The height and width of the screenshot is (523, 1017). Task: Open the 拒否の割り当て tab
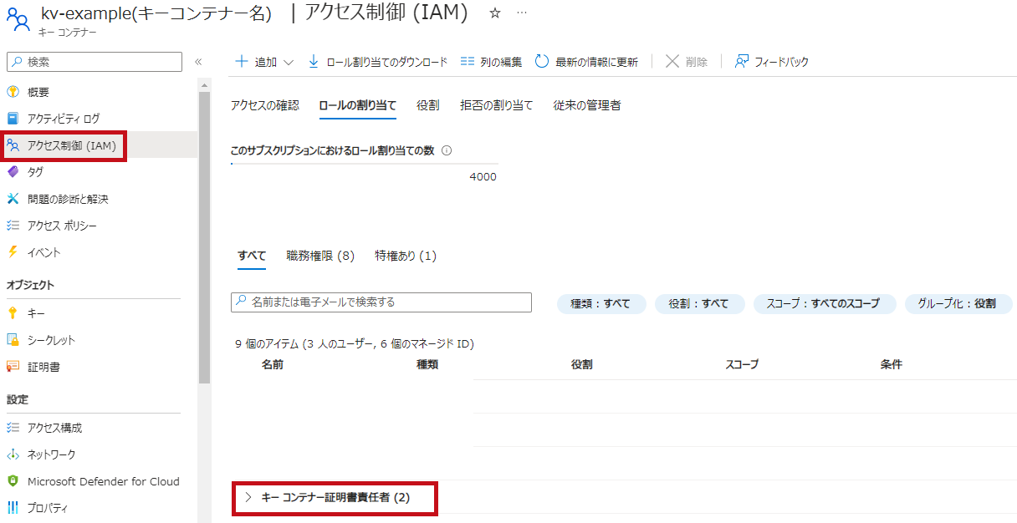tap(496, 105)
